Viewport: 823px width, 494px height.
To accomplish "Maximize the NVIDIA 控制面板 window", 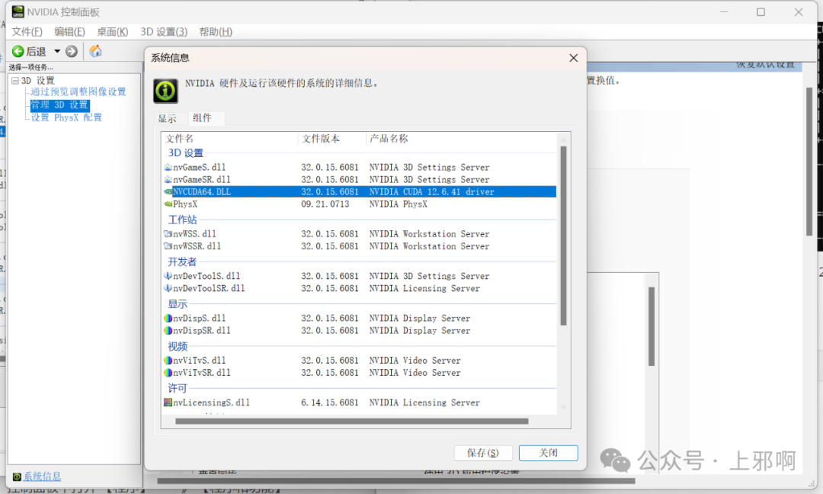I will coord(761,11).
